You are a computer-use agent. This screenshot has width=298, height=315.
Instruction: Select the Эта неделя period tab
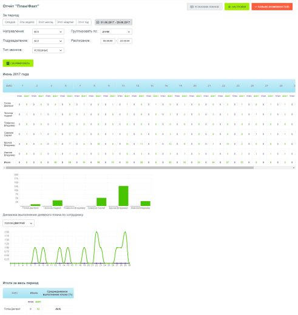27,22
